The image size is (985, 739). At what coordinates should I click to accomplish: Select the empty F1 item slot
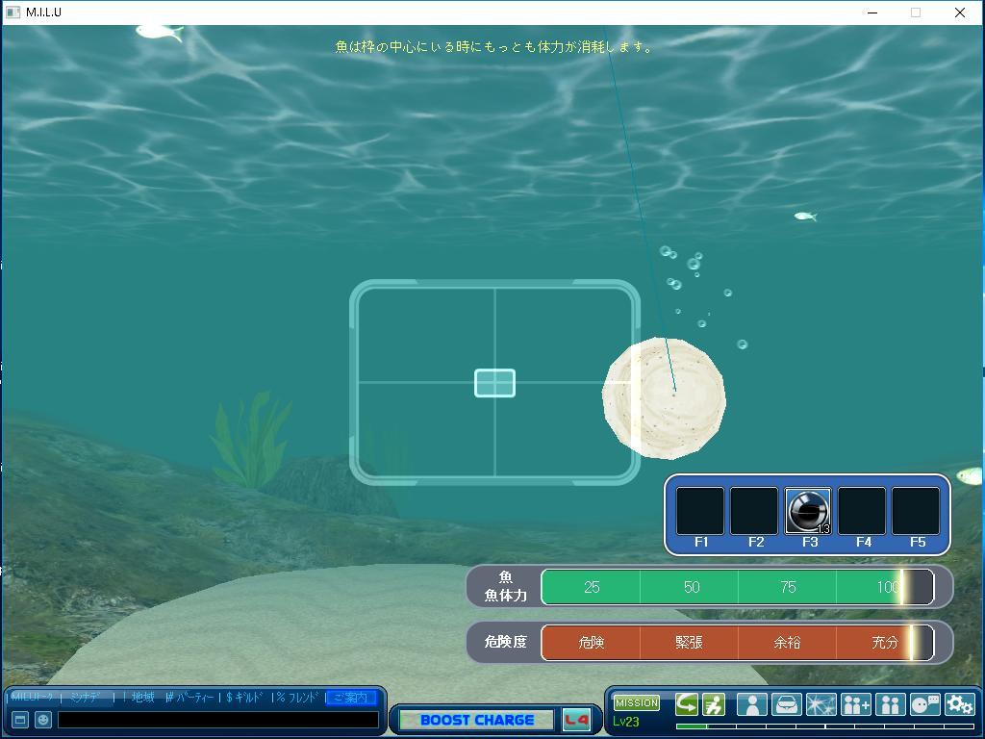[x=700, y=511]
